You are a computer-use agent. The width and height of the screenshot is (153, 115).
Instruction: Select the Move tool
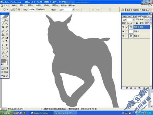pyautogui.click(x=7, y=21)
